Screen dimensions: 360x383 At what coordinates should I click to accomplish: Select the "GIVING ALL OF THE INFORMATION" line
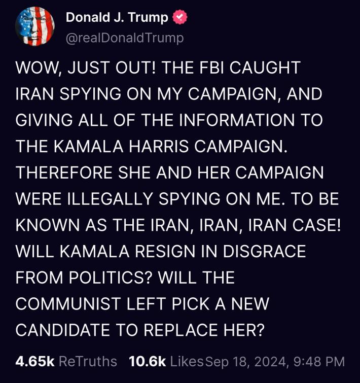[x=169, y=120]
